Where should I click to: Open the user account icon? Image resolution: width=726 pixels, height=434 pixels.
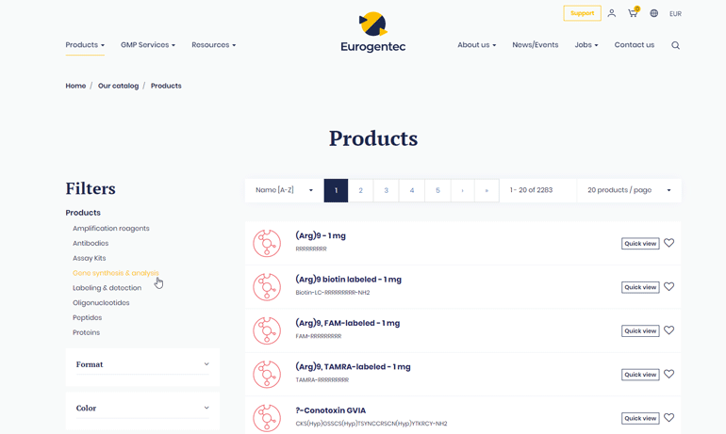(611, 13)
